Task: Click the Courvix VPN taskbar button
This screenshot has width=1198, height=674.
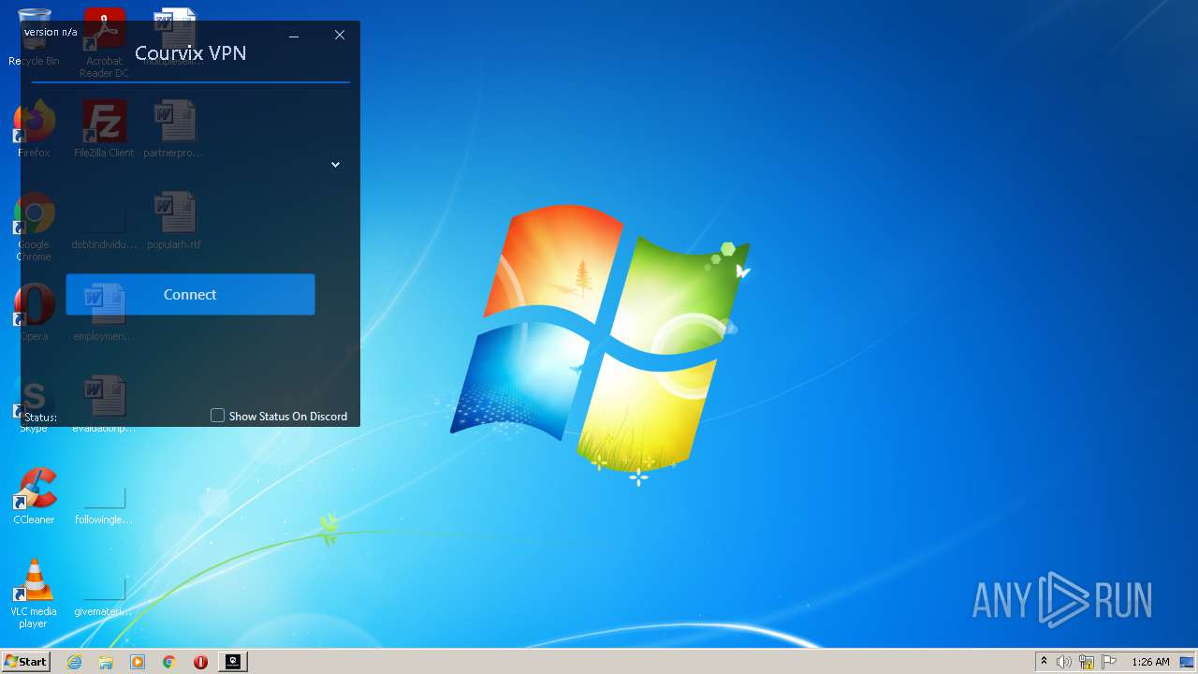Action: [233, 662]
